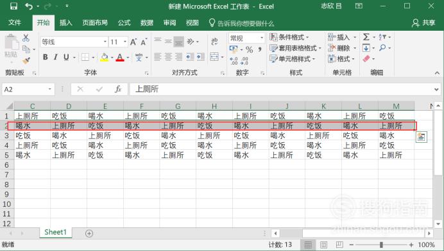Decrease decimal places
444x251 pixels.
244,61
